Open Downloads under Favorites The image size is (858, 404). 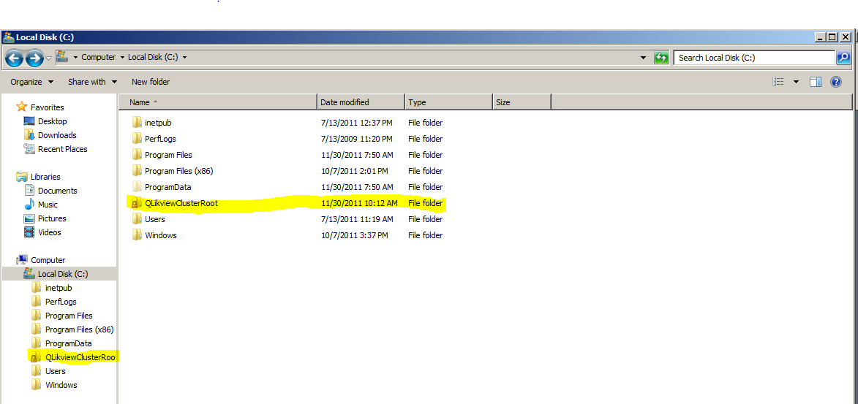click(x=50, y=135)
